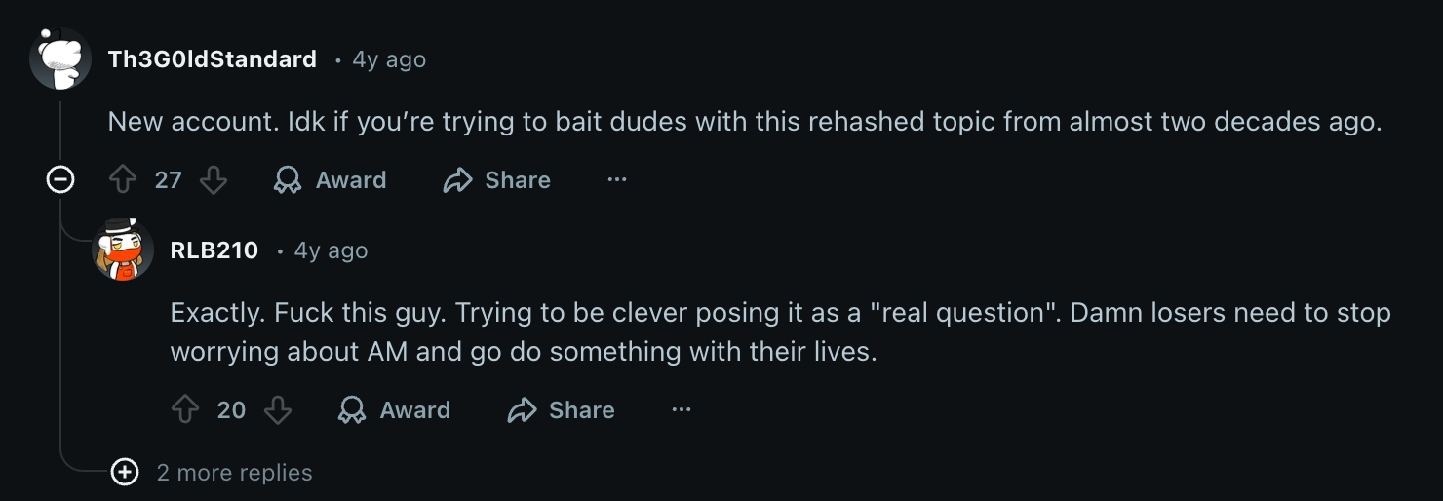The width and height of the screenshot is (1443, 501).
Task: Upvote RLB210's reply
Action: coord(185,410)
